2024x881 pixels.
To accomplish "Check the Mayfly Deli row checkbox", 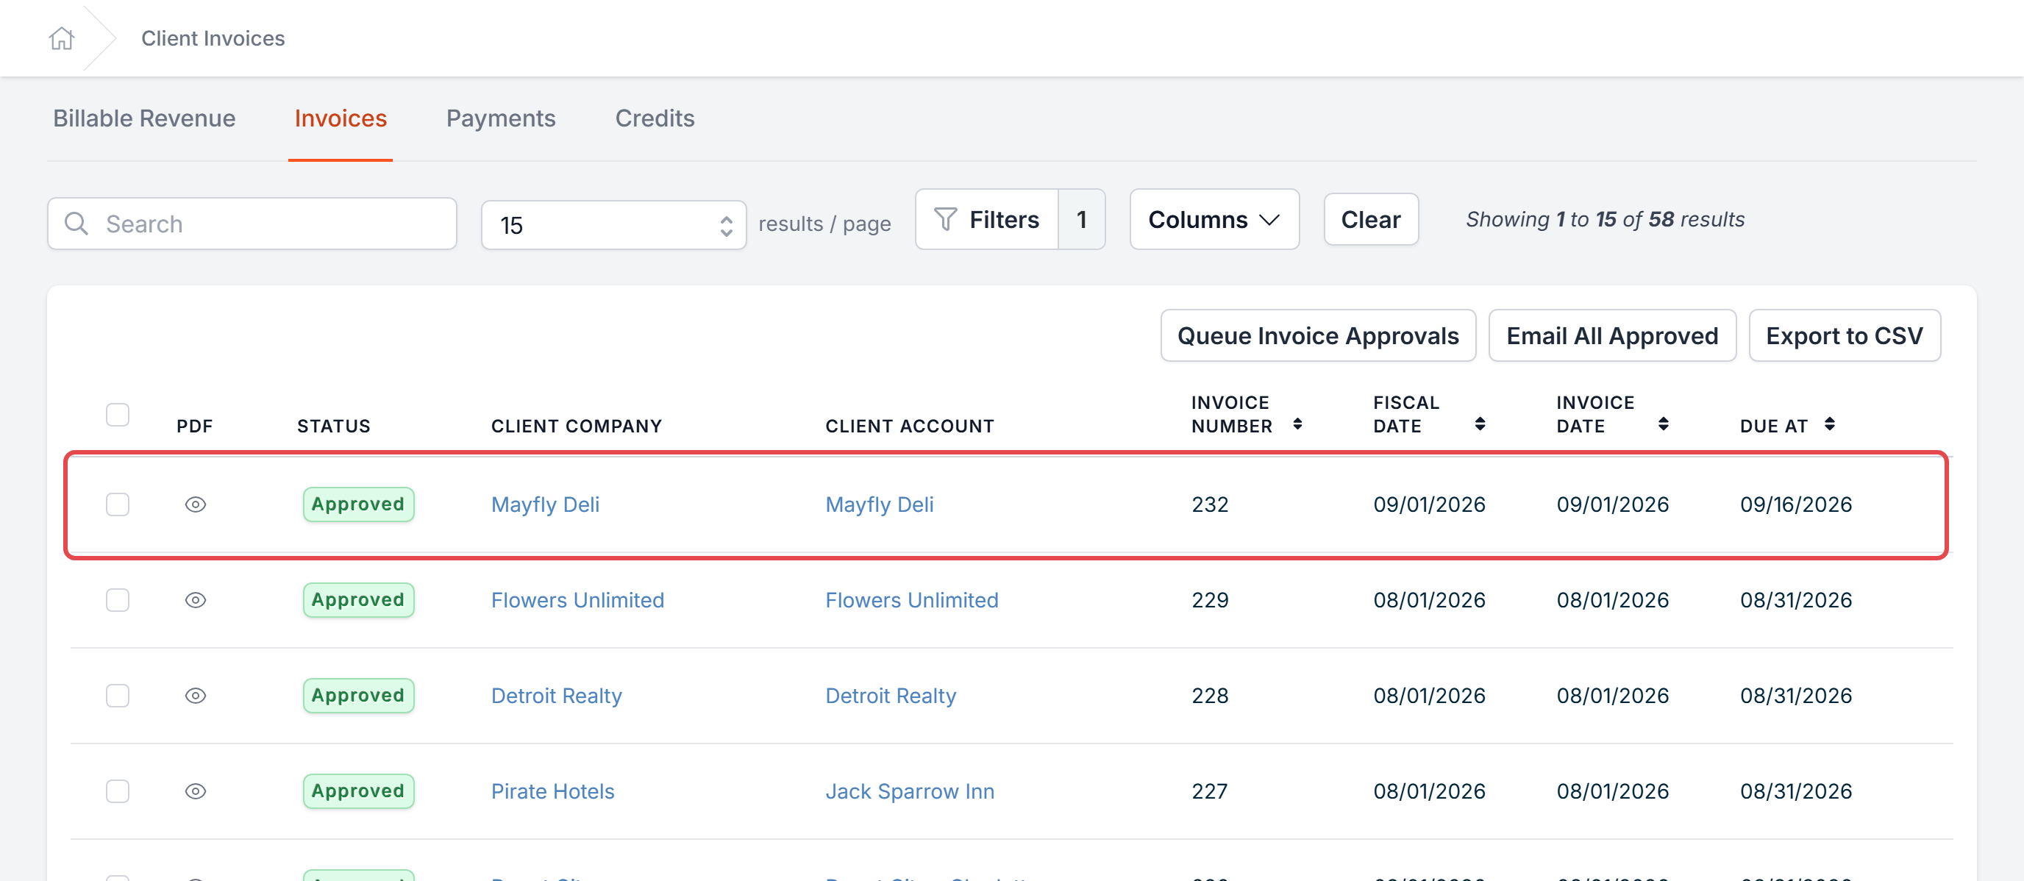I will coord(118,504).
